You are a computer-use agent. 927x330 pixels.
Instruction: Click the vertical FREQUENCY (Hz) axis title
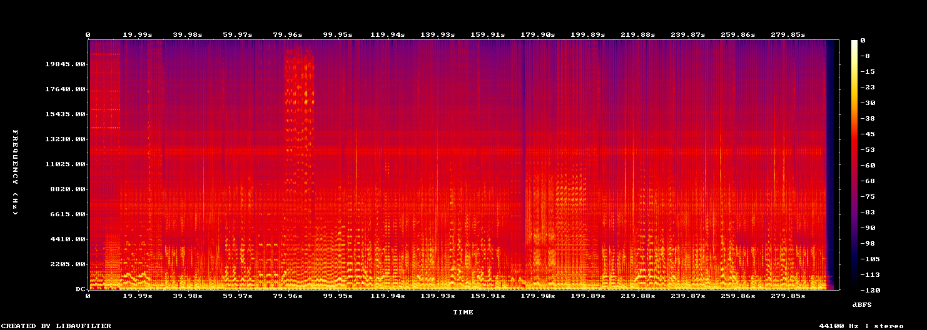point(15,172)
